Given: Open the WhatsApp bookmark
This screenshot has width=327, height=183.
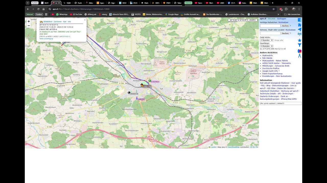Looking at the screenshot, I should point(62,14).
